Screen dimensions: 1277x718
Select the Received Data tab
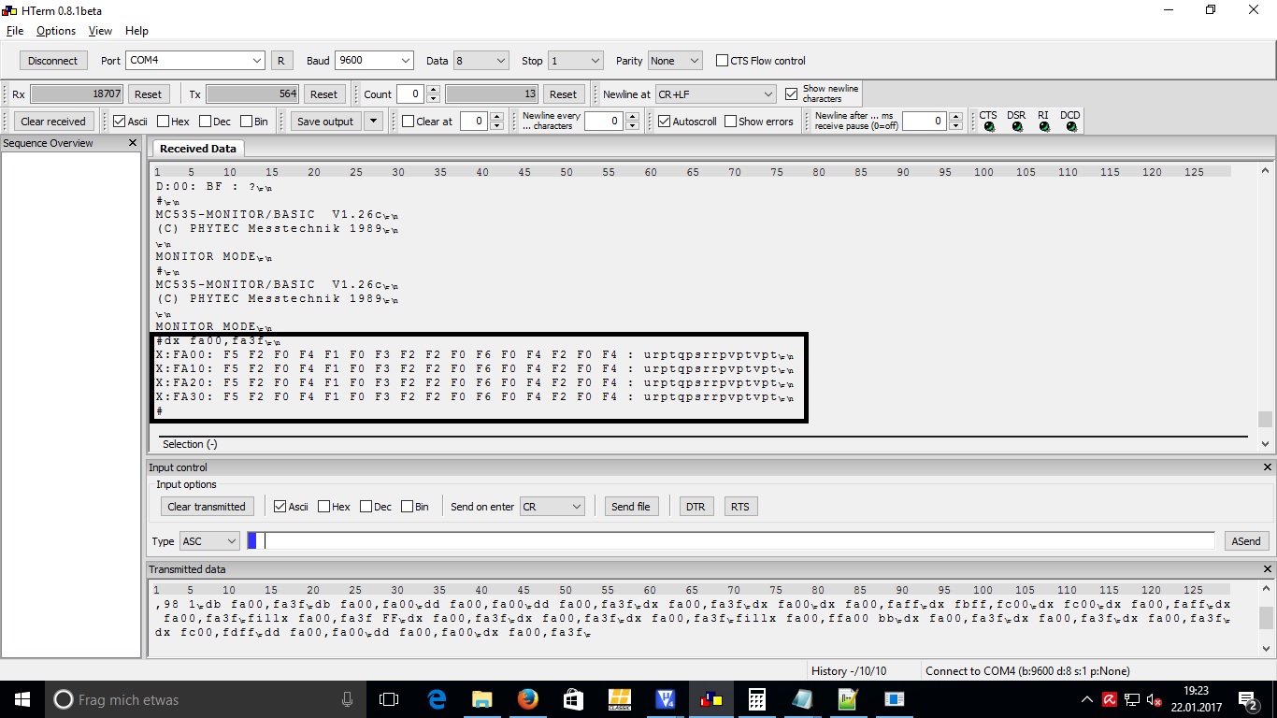pyautogui.click(x=198, y=149)
